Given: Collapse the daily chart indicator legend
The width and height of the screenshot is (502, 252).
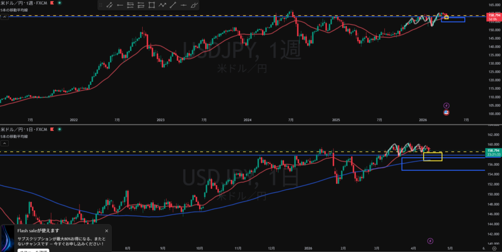Looking at the screenshot, I should [x=4, y=143].
